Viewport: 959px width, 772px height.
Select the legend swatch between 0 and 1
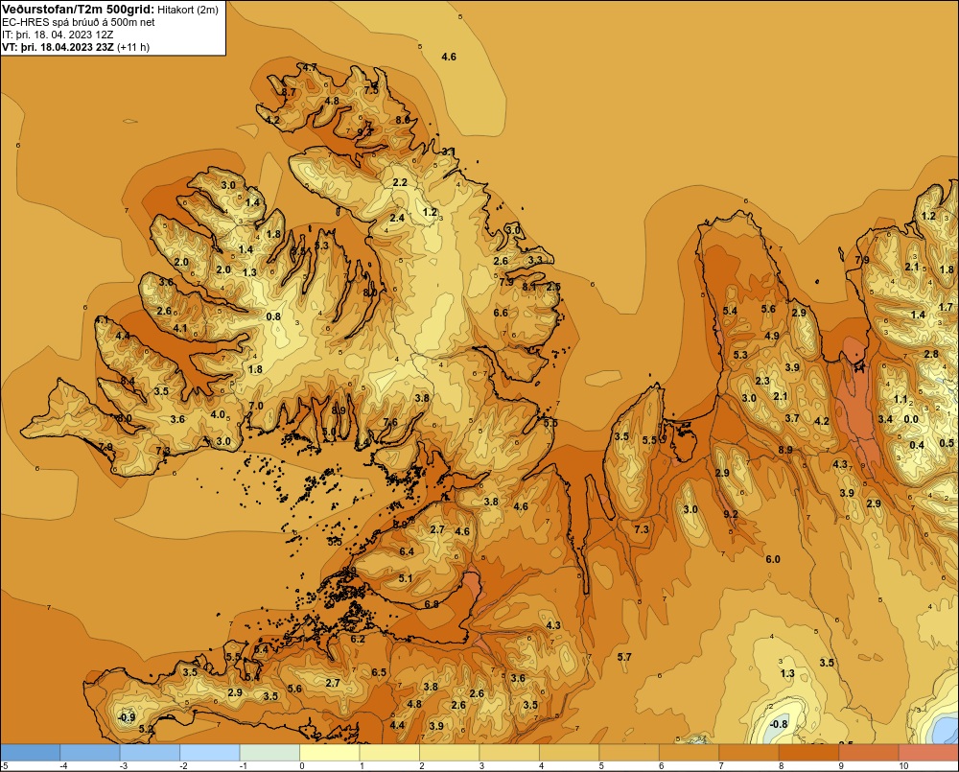tap(330, 752)
